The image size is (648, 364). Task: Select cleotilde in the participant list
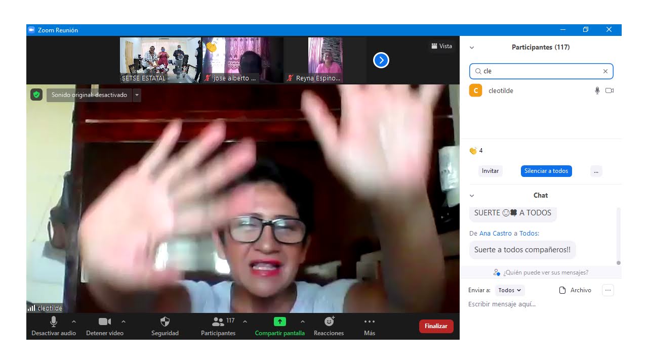coord(541,90)
